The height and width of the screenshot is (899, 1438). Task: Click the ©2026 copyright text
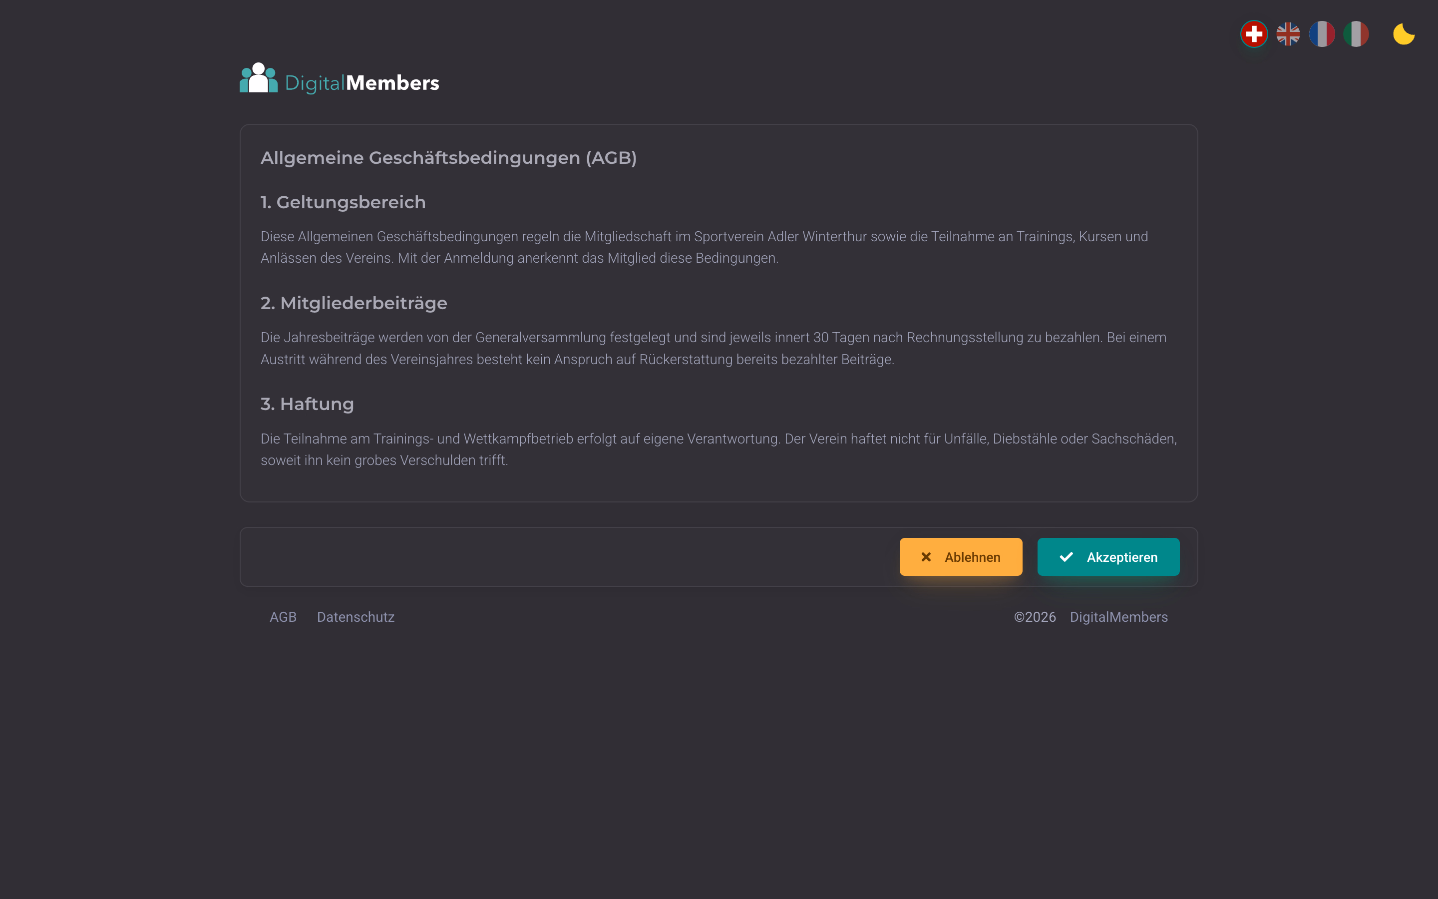coord(1035,617)
